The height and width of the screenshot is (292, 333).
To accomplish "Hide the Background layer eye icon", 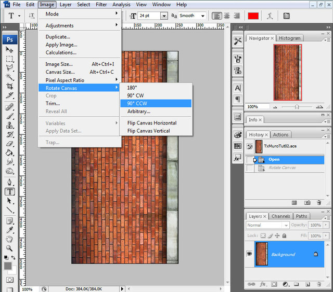I will pyautogui.click(x=250, y=254).
